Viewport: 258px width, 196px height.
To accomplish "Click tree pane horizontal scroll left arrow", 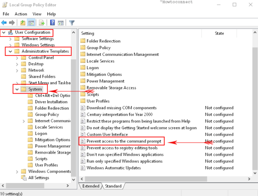I will tap(3, 186).
